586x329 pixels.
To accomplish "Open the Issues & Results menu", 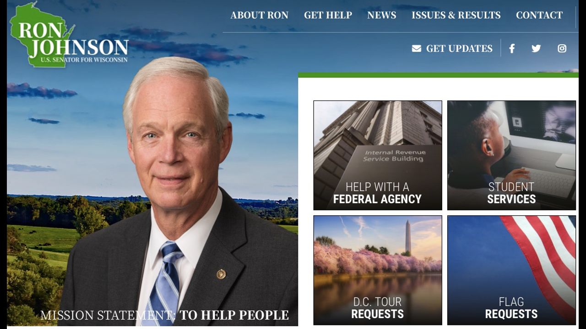I will (x=456, y=15).
